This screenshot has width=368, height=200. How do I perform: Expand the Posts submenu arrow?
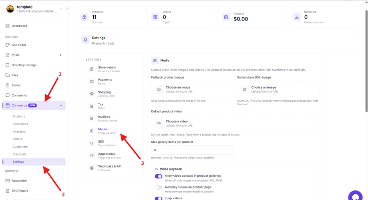pyautogui.click(x=60, y=55)
